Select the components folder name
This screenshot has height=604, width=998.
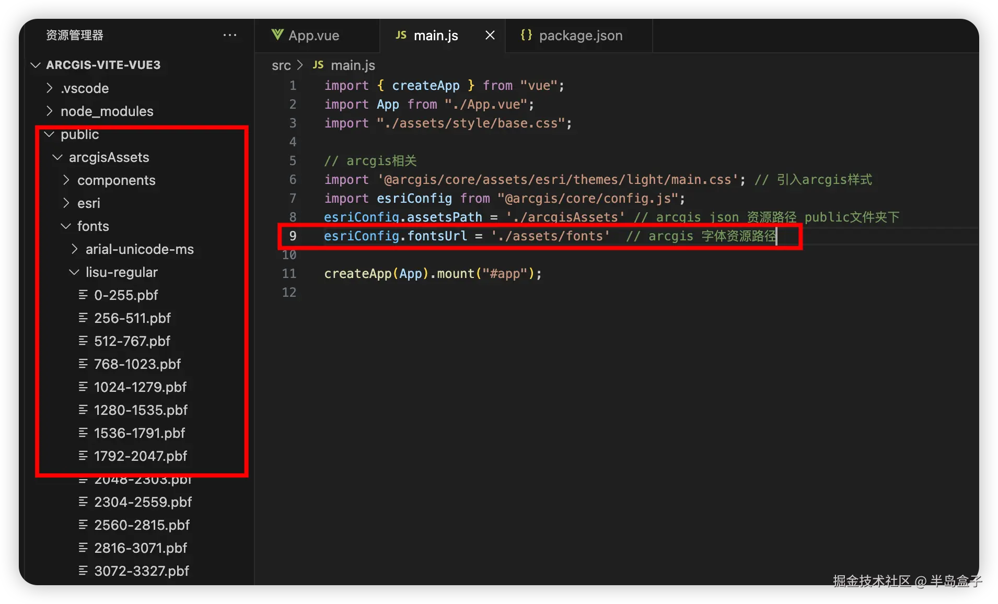(x=117, y=180)
